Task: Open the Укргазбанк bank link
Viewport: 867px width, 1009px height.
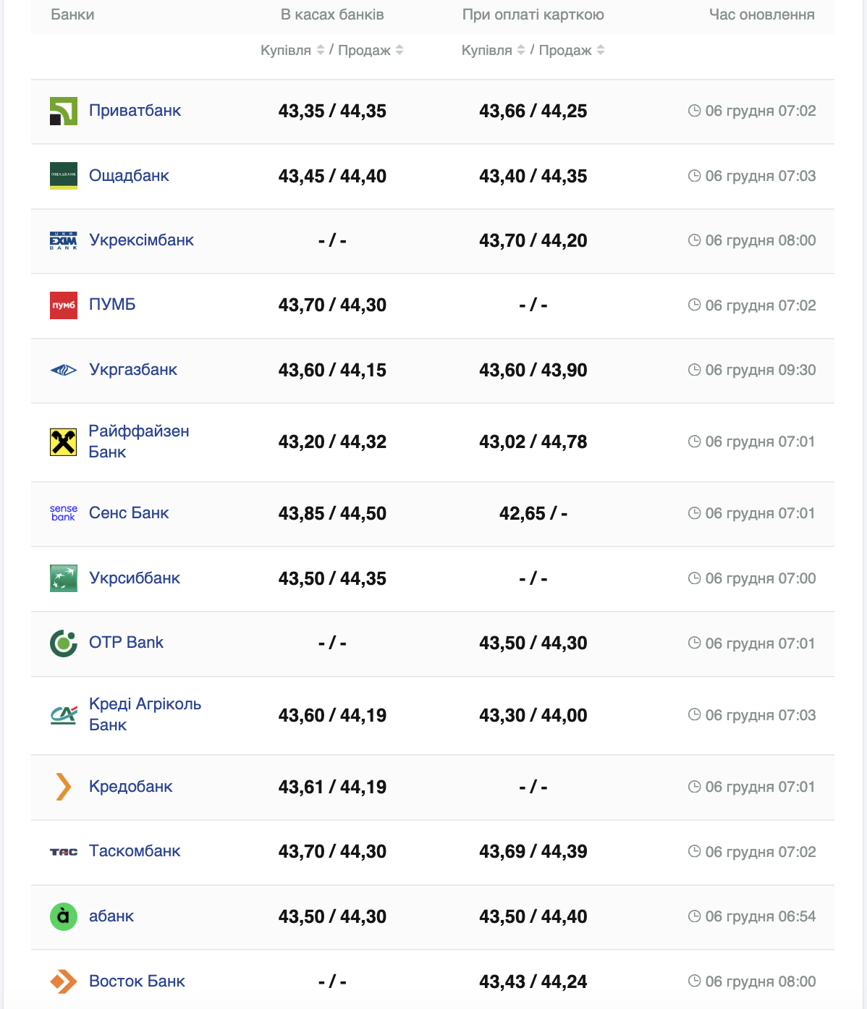Action: (133, 370)
